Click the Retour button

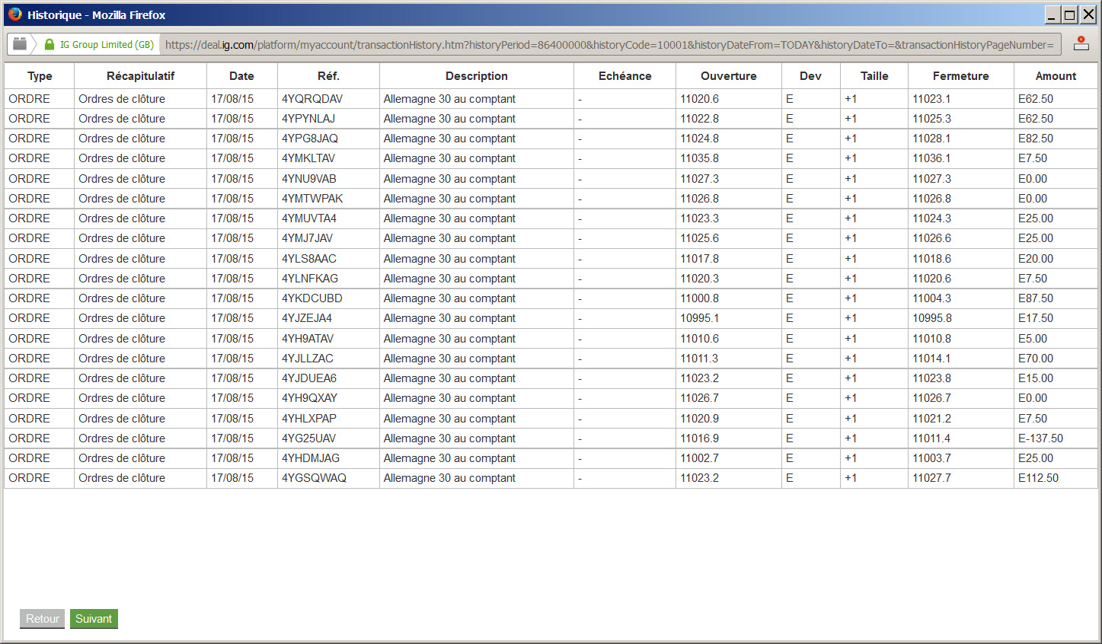point(43,619)
